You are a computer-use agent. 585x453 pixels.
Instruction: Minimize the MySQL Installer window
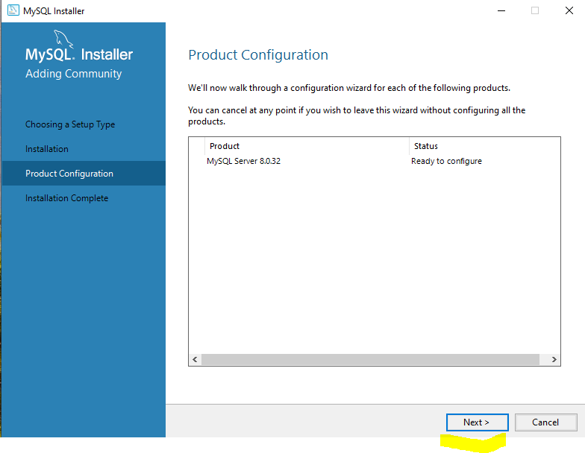(501, 10)
